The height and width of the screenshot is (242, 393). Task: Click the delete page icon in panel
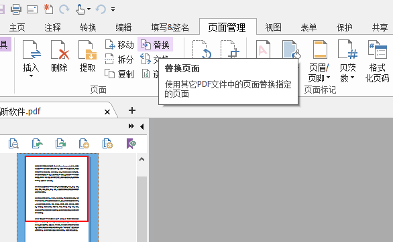(x=107, y=144)
